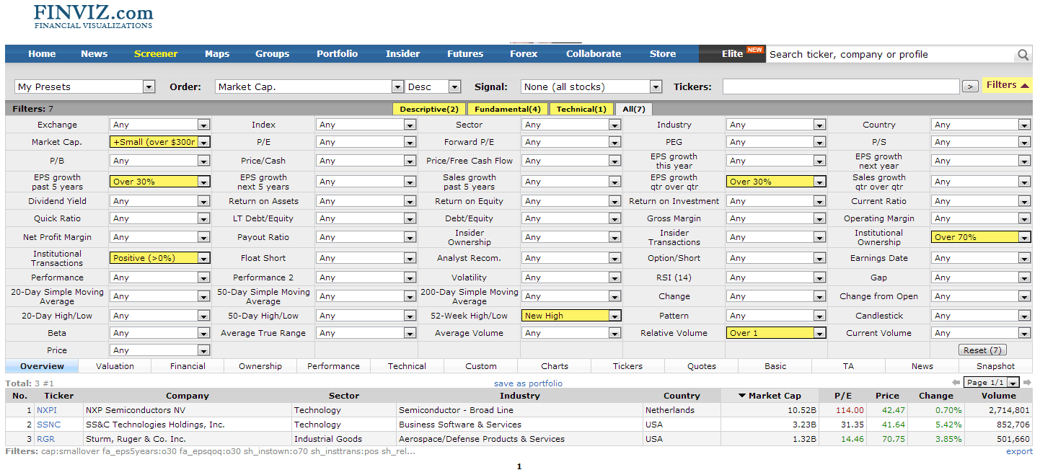Focus the Tickers input field
Image resolution: width=1040 pixels, height=475 pixels.
coord(841,86)
